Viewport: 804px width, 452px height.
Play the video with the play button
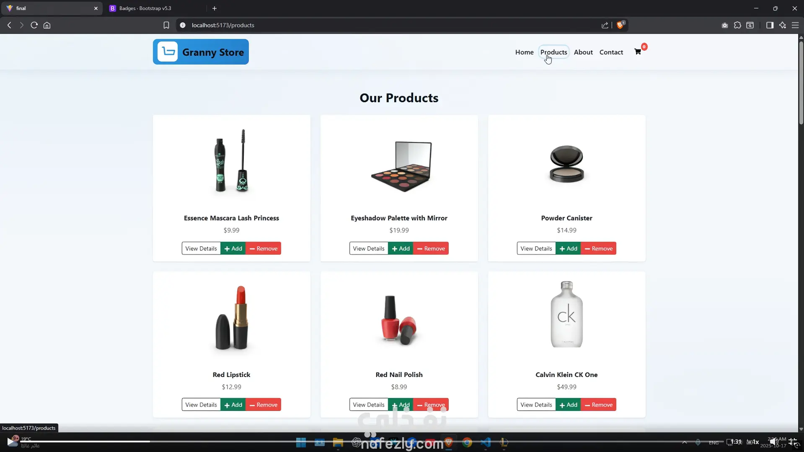click(x=10, y=441)
